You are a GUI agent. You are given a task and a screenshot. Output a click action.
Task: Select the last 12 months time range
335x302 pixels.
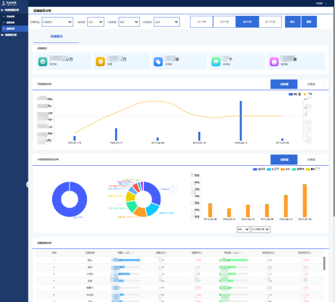(x=270, y=22)
